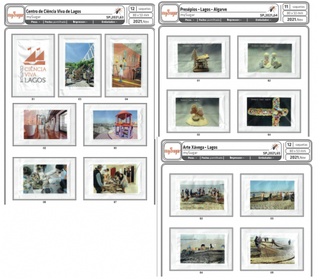
Task: Select the fishing net on beach sachet 05
Action: tap(272, 249)
